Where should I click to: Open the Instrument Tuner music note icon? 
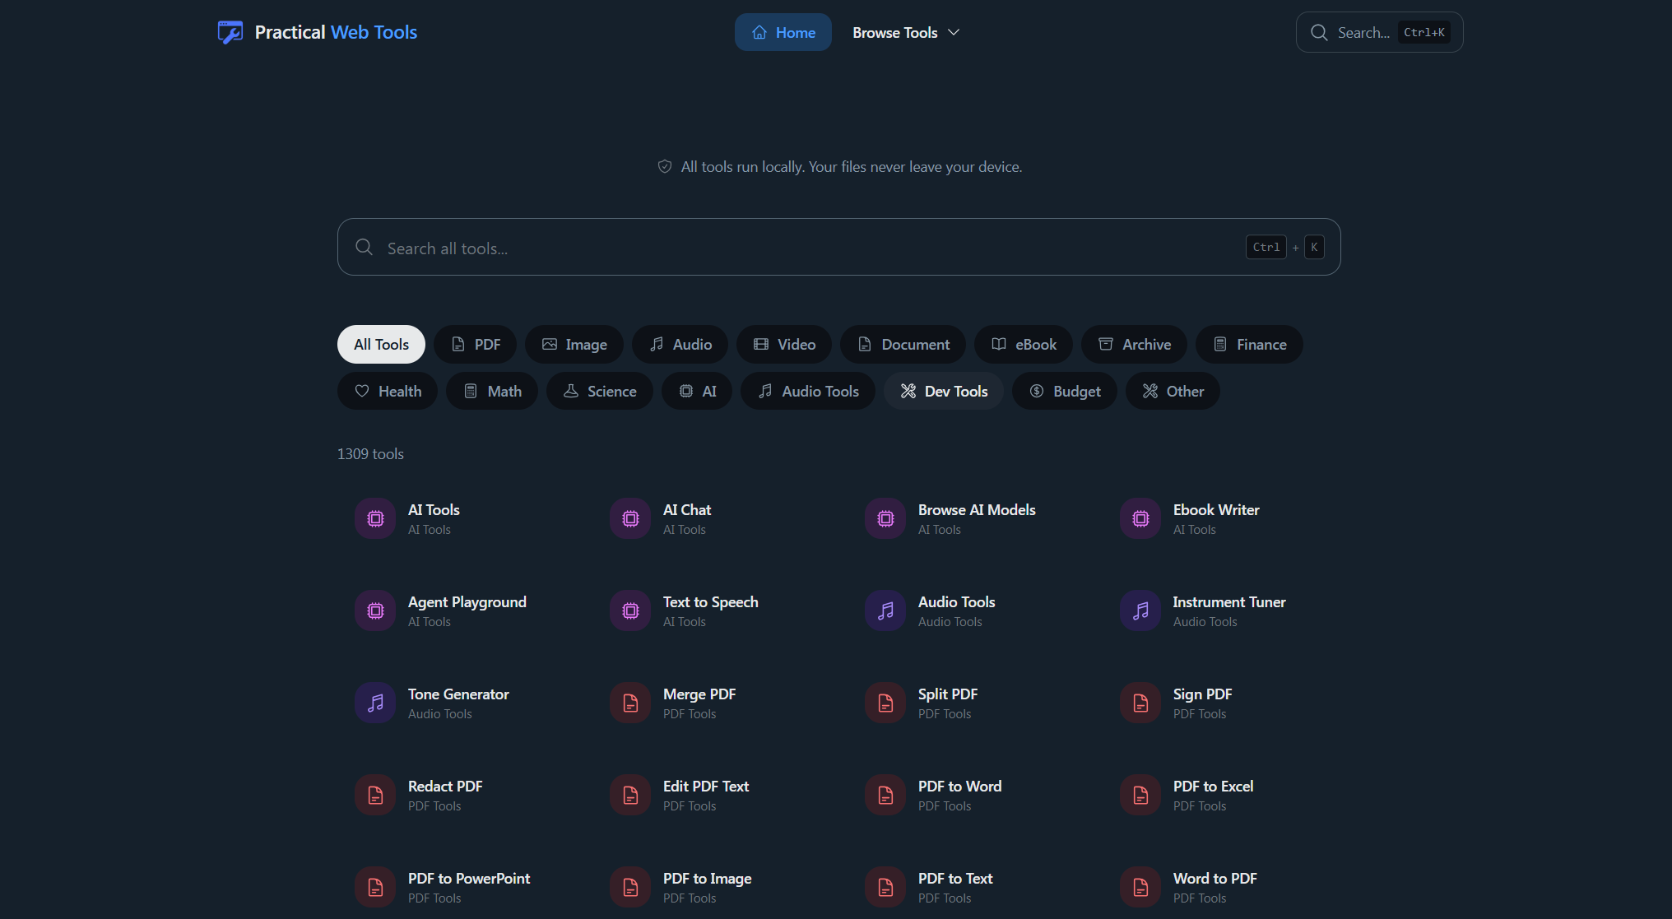pos(1140,610)
